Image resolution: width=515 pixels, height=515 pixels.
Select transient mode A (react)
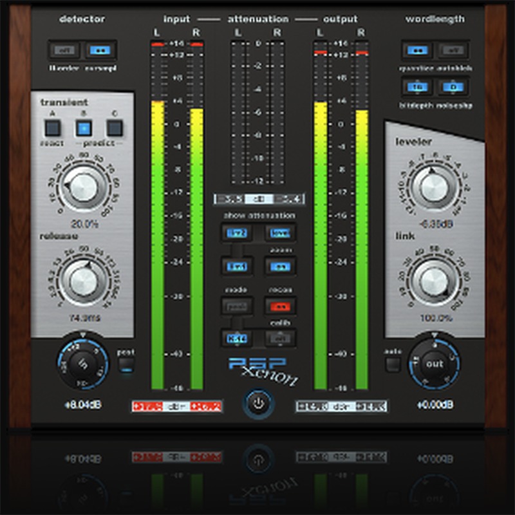click(x=53, y=128)
